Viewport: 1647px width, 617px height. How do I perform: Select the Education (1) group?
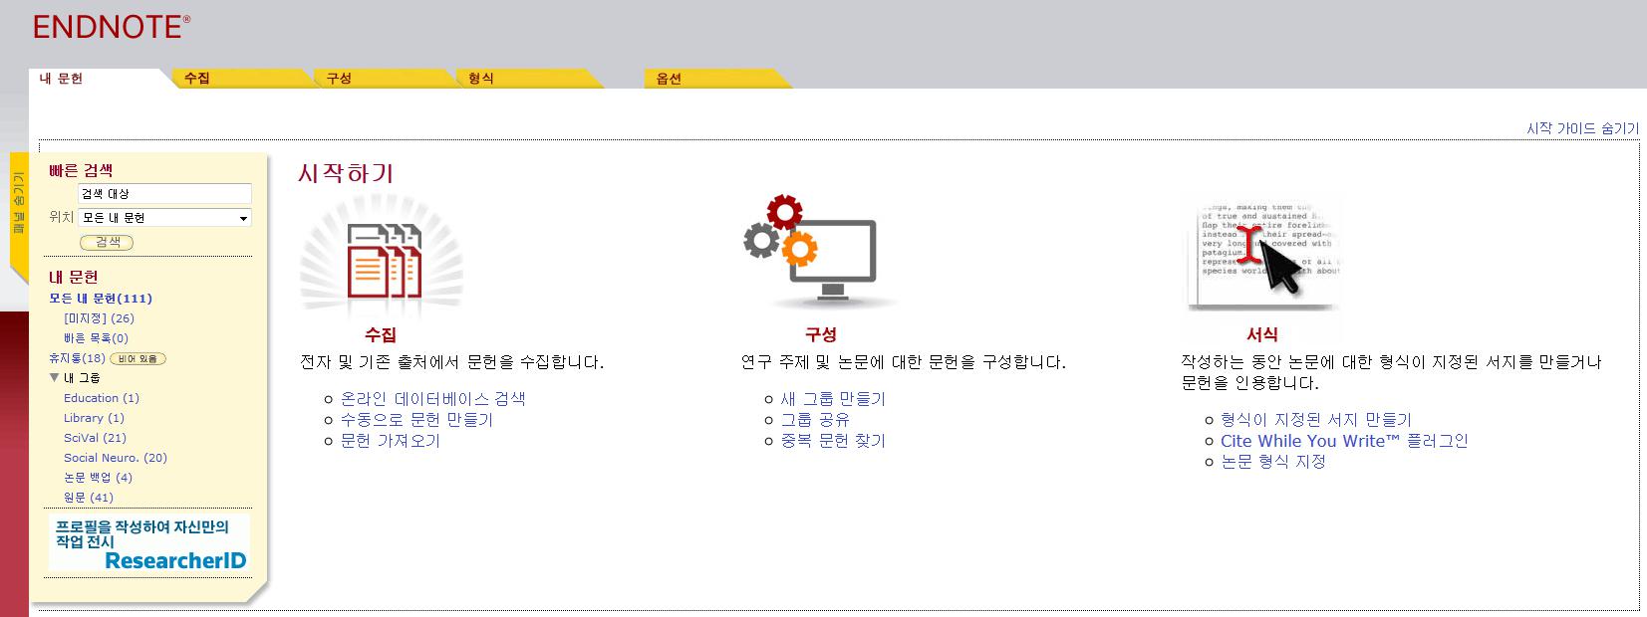(102, 398)
